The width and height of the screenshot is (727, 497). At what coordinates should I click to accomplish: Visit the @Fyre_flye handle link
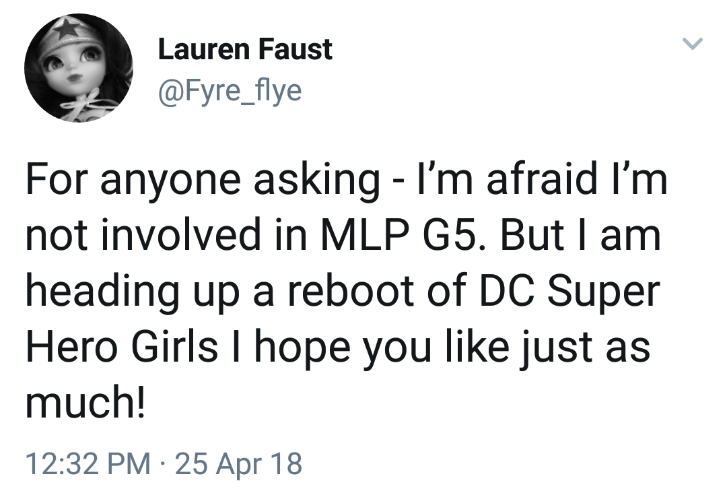[230, 90]
